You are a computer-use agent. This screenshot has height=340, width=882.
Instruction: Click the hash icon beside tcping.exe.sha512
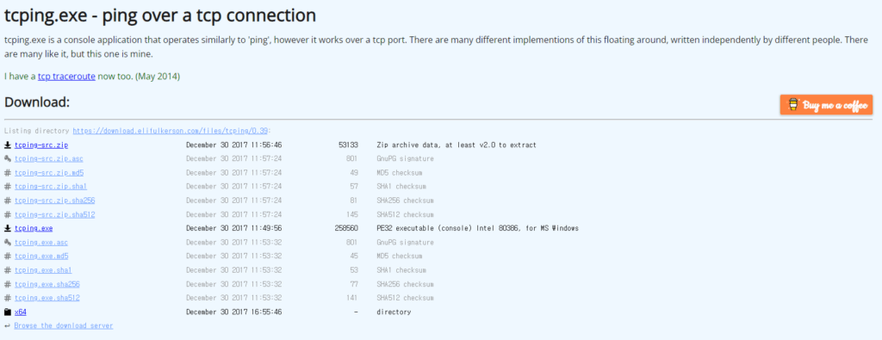7,298
